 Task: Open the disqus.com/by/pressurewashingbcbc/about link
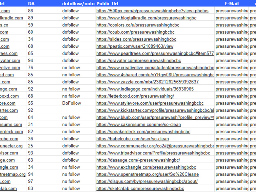(147, 182)
